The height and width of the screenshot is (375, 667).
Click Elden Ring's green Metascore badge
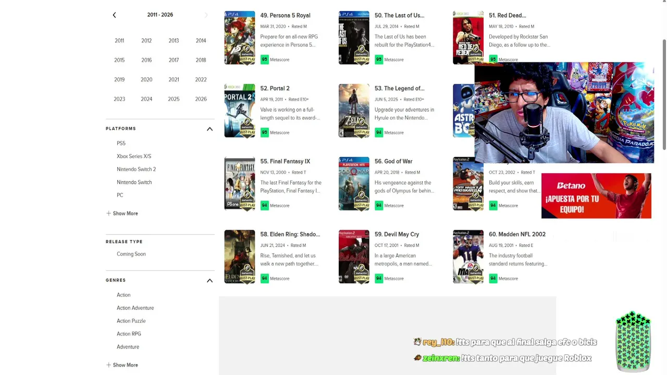265,279
